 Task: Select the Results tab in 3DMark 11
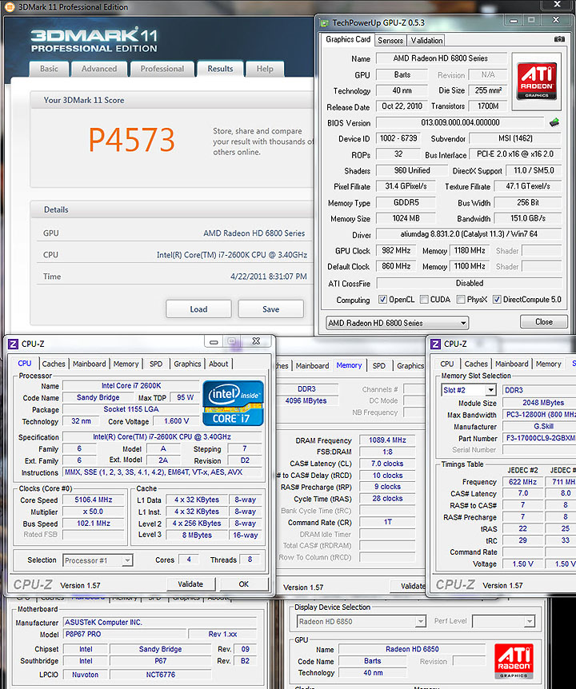pos(220,69)
